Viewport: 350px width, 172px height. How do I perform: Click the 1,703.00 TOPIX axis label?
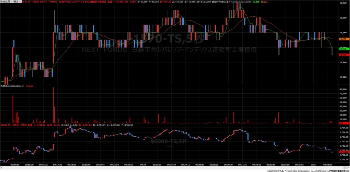pos(343,141)
